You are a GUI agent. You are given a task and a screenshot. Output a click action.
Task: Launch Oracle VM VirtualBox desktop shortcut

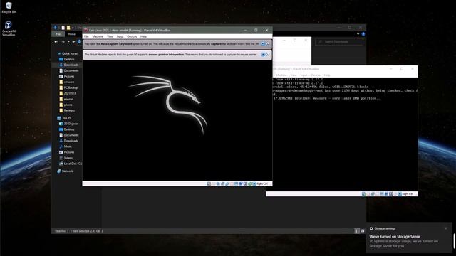(x=9, y=28)
